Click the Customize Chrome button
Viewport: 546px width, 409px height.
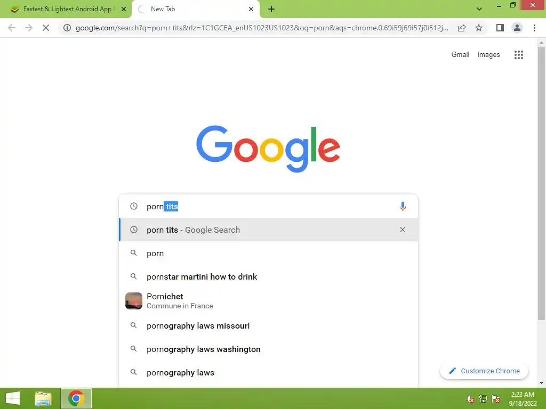pyautogui.click(x=484, y=371)
